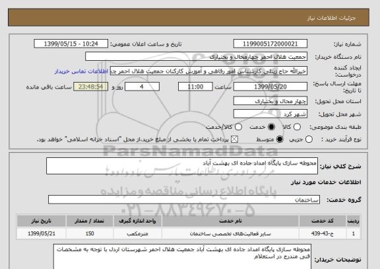The height and width of the screenshot is (269, 380).
Task: Click label نام دستگاه خریدار
Action: [338, 57]
